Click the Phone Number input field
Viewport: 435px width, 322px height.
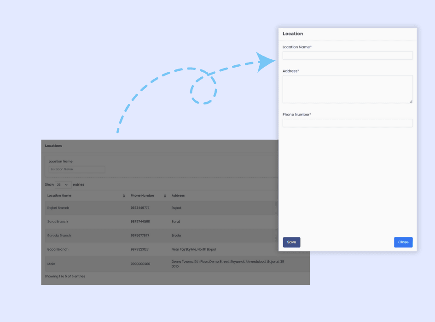tap(348, 123)
